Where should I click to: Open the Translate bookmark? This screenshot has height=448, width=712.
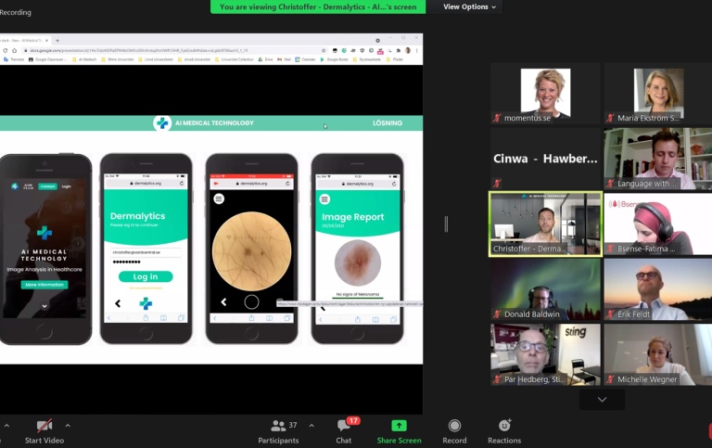14,59
